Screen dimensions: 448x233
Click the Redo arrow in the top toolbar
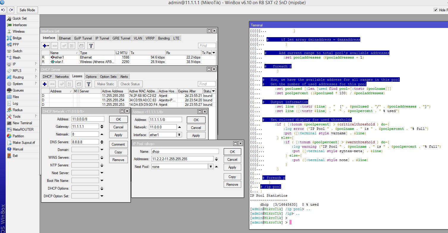pos(11,10)
